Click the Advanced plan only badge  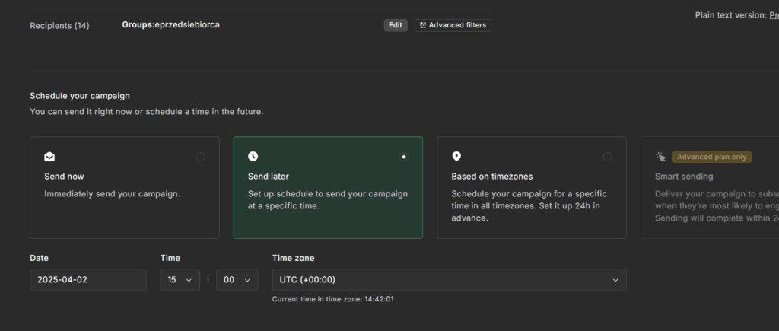[x=713, y=157]
